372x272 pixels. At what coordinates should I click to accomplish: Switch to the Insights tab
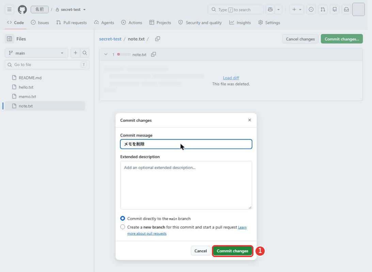click(x=240, y=22)
